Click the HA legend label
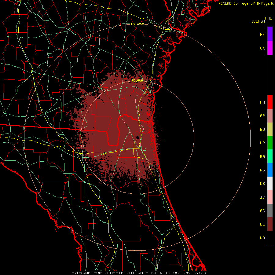 click(262, 102)
